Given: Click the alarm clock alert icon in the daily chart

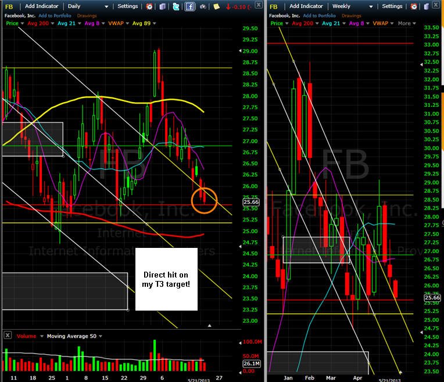Looking at the screenshot, I should 149,6.
